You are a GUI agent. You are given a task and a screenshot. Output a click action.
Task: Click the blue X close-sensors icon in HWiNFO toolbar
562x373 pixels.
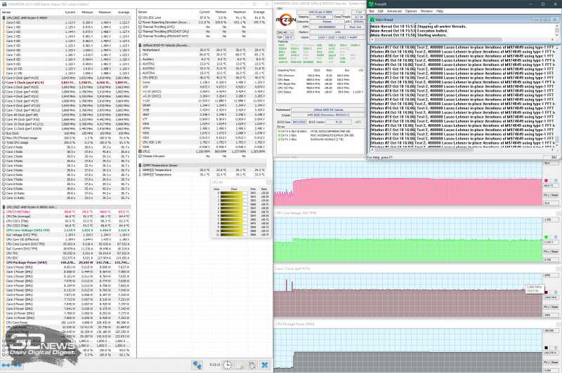(265, 365)
